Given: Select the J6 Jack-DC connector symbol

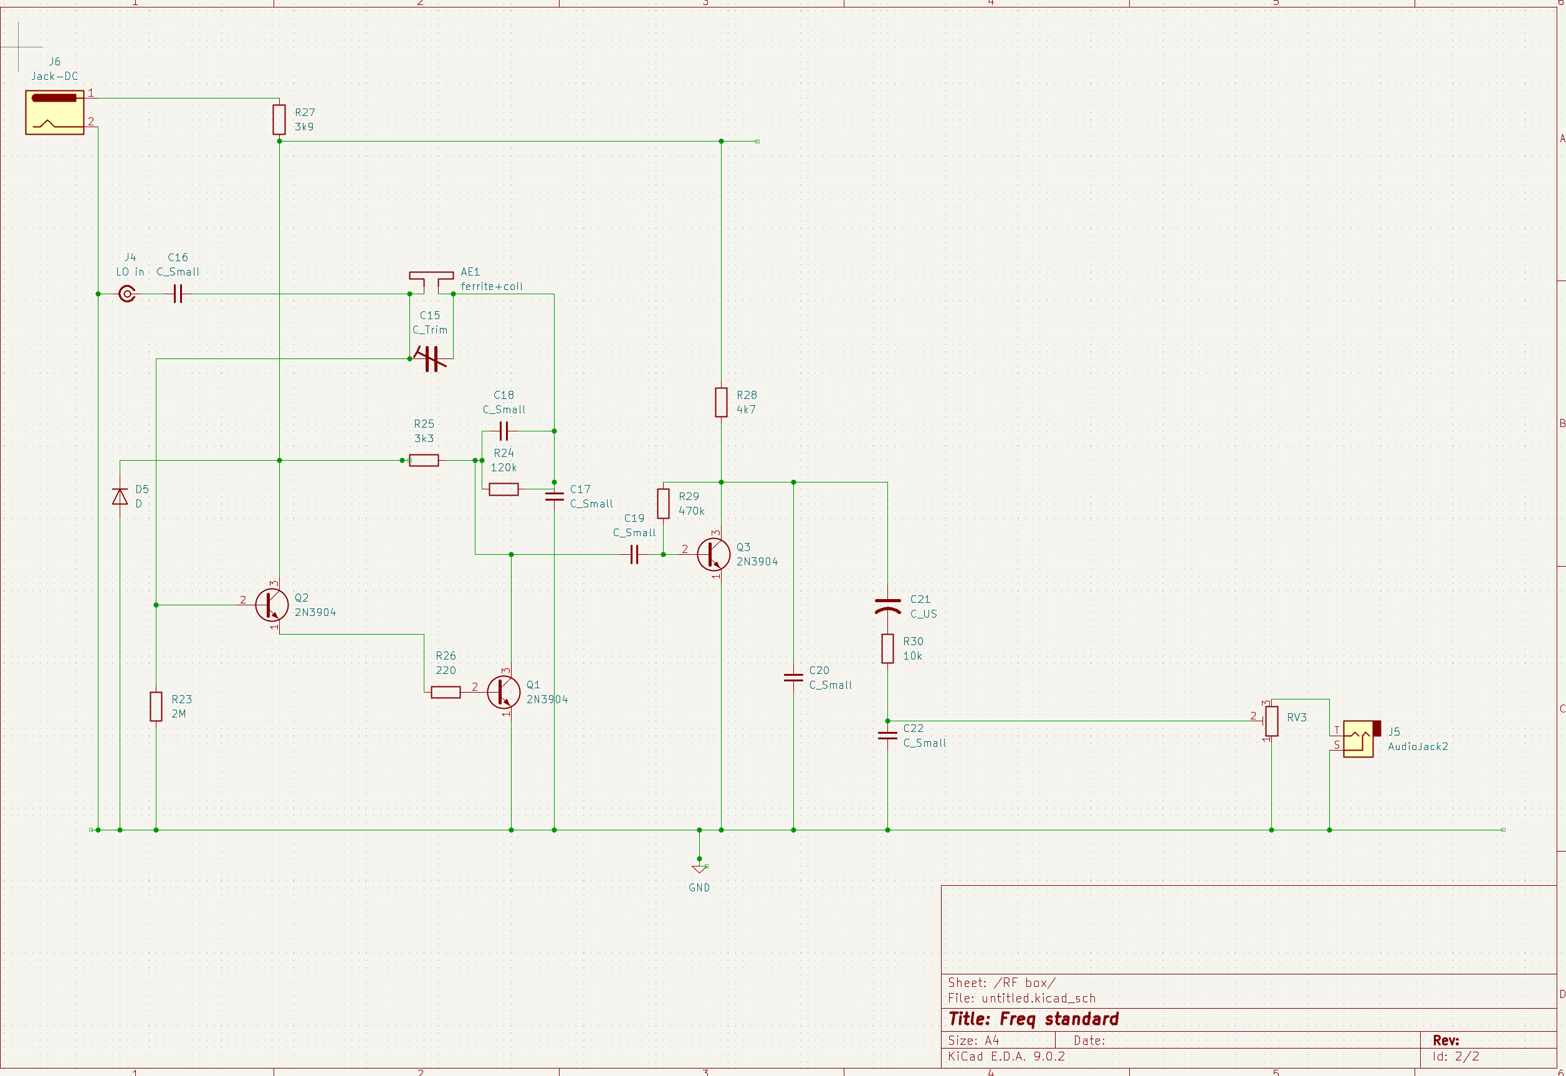Looking at the screenshot, I should point(55,112).
